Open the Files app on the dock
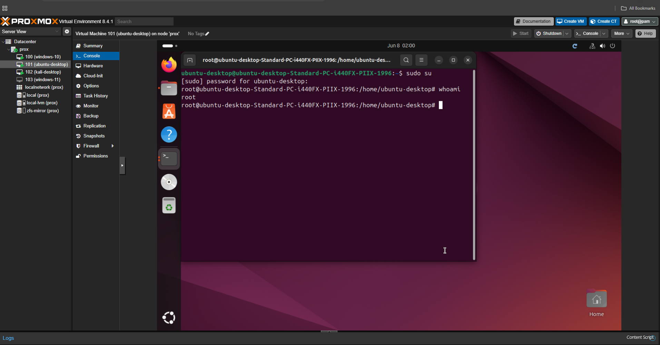This screenshot has height=345, width=660. pyautogui.click(x=169, y=88)
